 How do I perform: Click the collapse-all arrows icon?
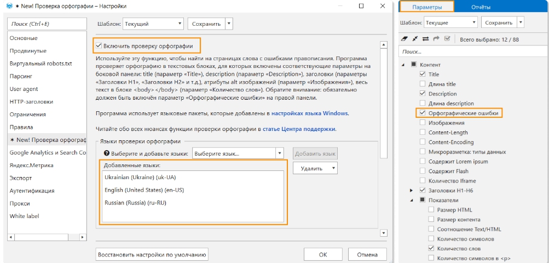415,39
